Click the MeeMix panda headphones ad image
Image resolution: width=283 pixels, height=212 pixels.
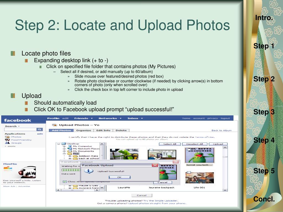[27, 172]
